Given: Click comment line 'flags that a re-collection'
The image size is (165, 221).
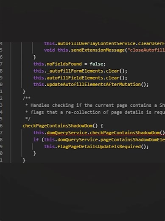Looking at the screenshot, I should point(95,112).
